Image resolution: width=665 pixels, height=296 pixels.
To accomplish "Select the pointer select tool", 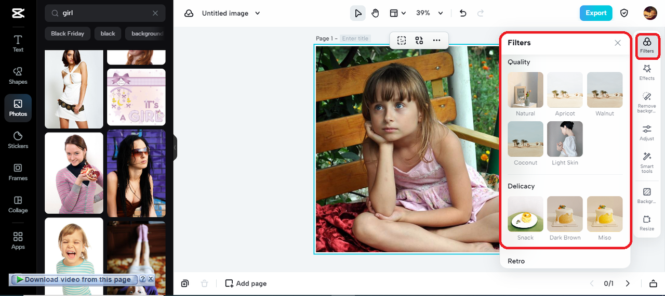I will click(x=358, y=13).
